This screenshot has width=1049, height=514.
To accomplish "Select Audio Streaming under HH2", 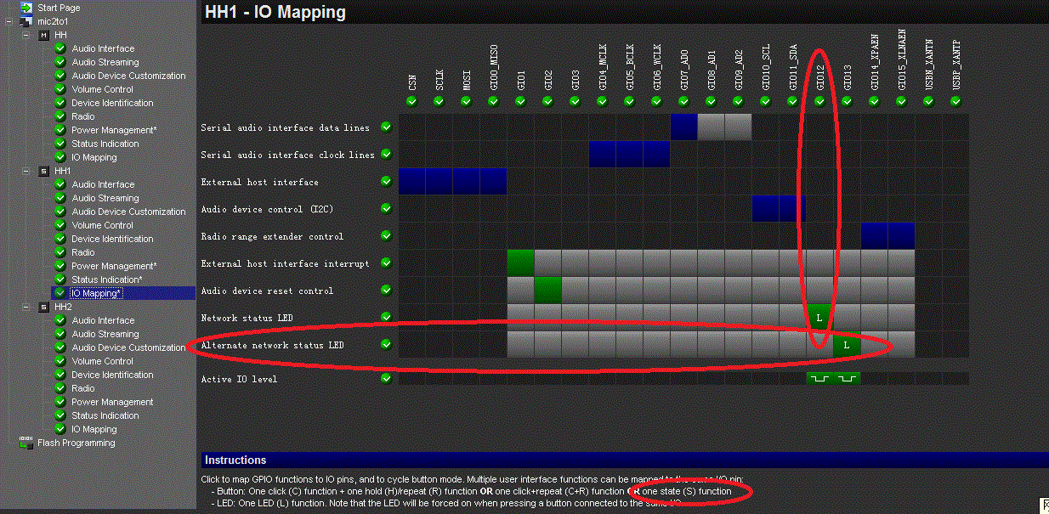I will point(105,334).
